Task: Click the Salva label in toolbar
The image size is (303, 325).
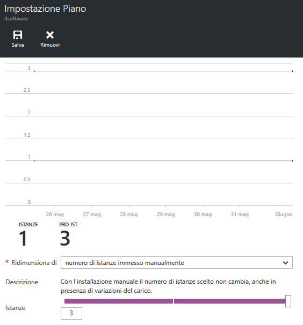Action: coord(18,45)
